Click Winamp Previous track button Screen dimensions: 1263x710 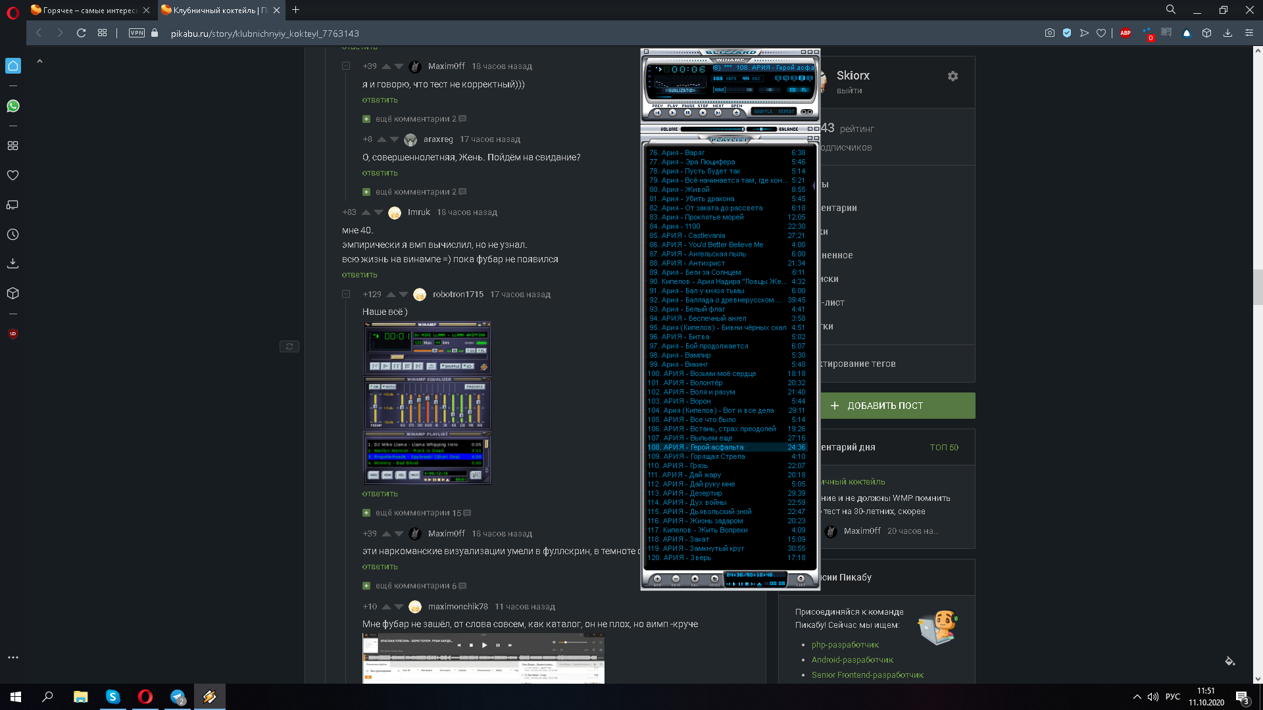657,112
